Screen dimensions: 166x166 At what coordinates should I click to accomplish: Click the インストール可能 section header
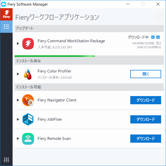coord(89,87)
